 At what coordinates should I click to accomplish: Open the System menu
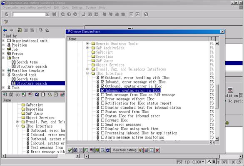click(91, 7)
